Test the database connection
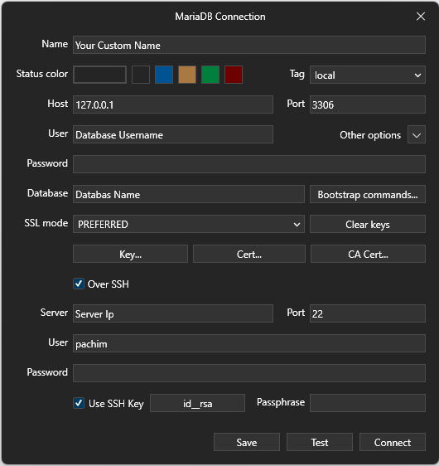The width and height of the screenshot is (439, 466). (320, 442)
